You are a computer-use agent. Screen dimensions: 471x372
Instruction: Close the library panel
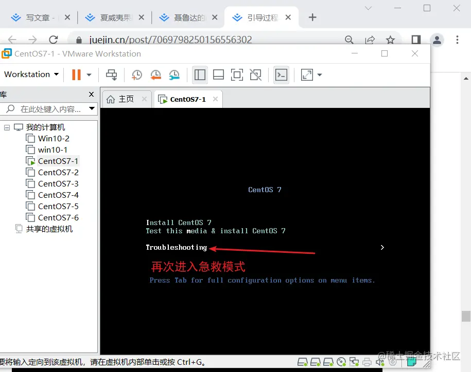tap(92, 95)
